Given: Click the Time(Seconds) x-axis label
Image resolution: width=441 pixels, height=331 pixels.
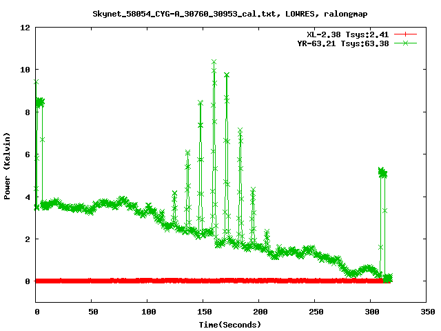Looking at the screenshot, I should pyautogui.click(x=230, y=325).
